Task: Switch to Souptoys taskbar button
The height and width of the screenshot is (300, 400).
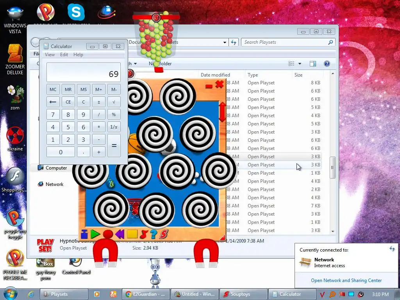Action: click(x=243, y=294)
